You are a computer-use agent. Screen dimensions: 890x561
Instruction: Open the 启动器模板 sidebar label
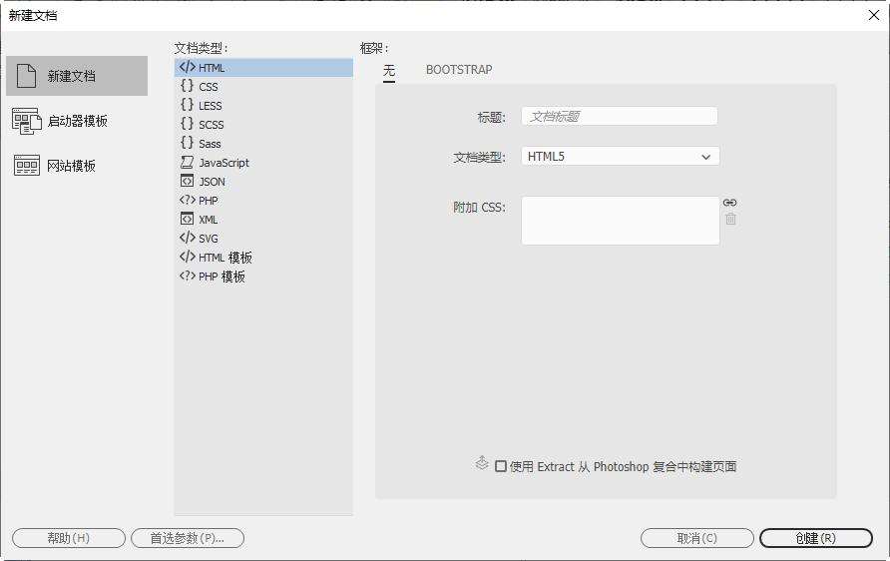[78, 121]
